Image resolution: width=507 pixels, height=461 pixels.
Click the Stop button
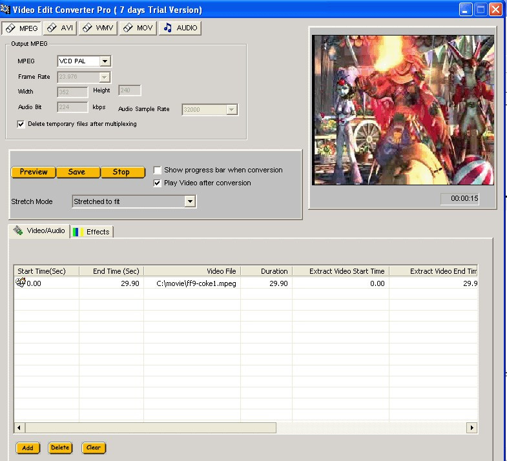[123, 172]
